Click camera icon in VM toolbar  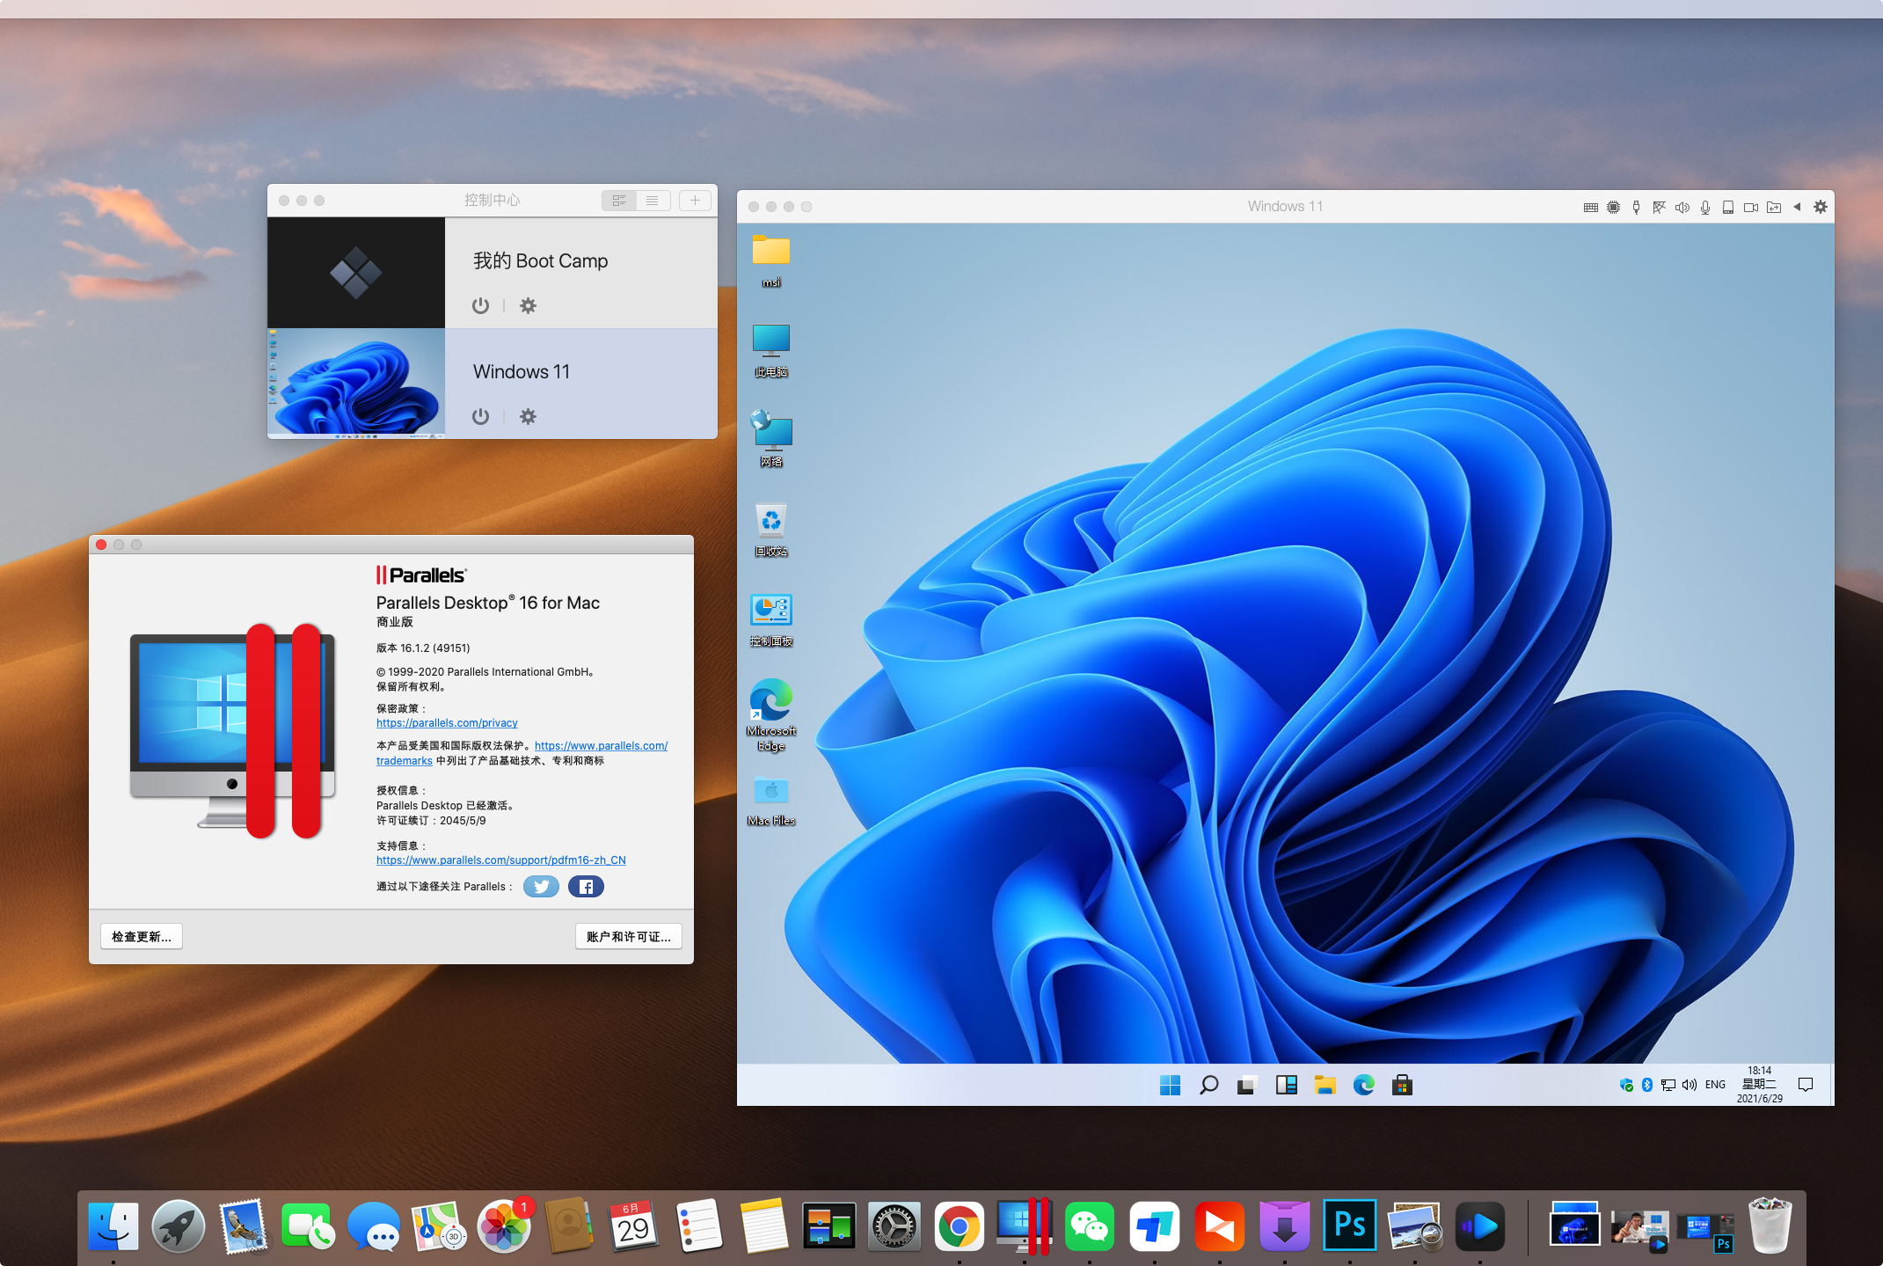tap(1751, 208)
